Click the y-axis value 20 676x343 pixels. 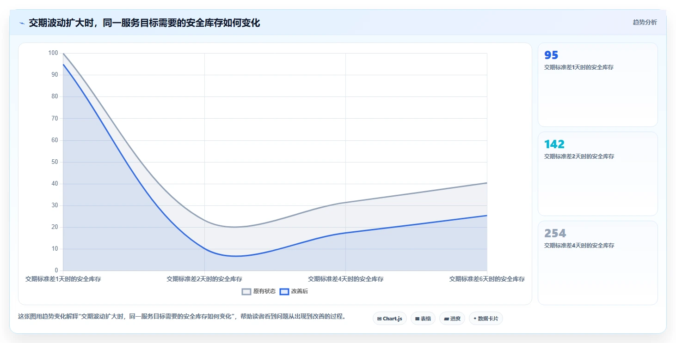pos(55,227)
